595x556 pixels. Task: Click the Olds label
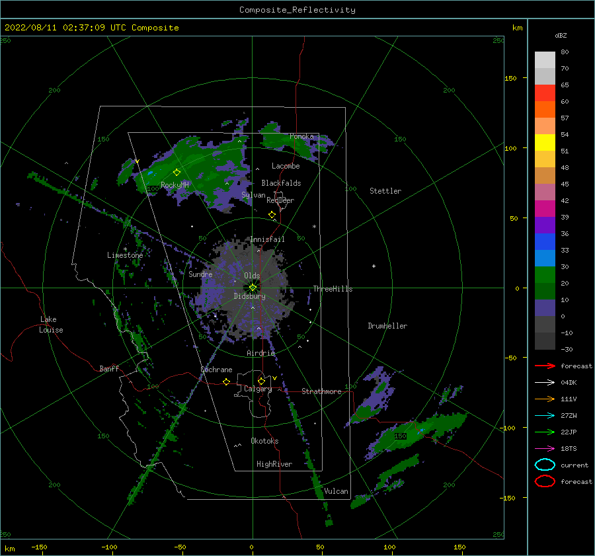(252, 276)
